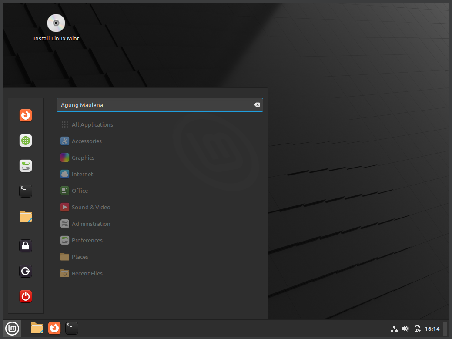The width and height of the screenshot is (452, 339).
Task: Click the Logout icon in the sidebar
Action: (26, 272)
